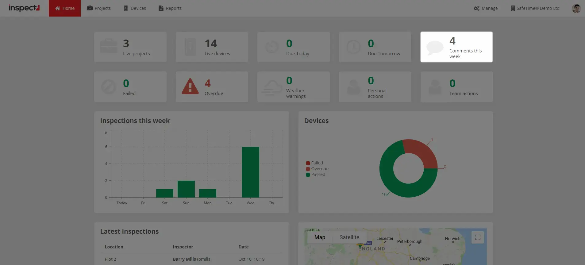Toggle the Passed legend item
The width and height of the screenshot is (585, 265).
(316, 175)
